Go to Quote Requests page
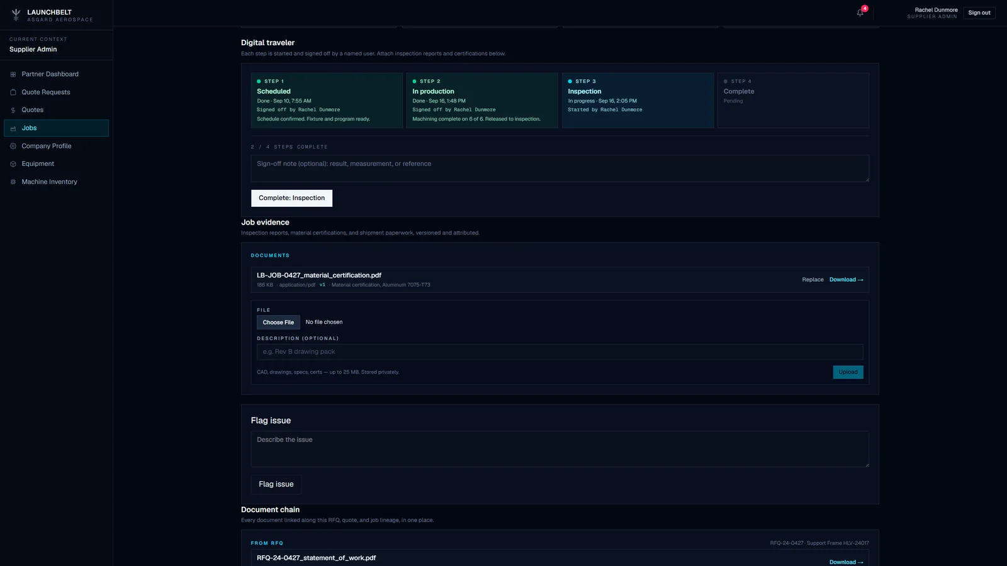1007x566 pixels. [x=56, y=92]
